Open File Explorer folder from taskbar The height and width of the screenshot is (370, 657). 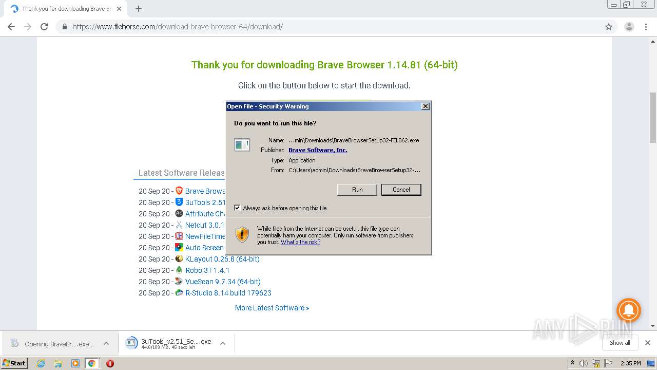tap(58, 363)
